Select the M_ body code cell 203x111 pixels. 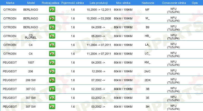(147, 18)
